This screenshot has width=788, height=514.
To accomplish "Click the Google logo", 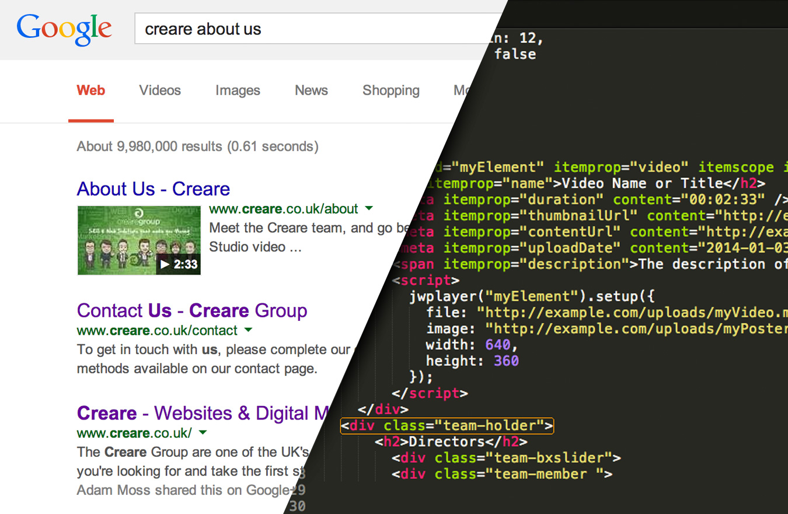I will (x=64, y=30).
